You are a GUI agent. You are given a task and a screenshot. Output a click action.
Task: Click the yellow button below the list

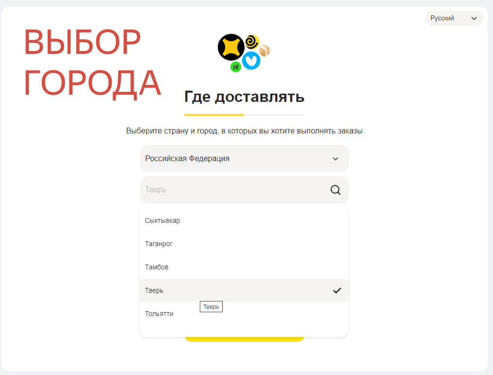tap(244, 339)
